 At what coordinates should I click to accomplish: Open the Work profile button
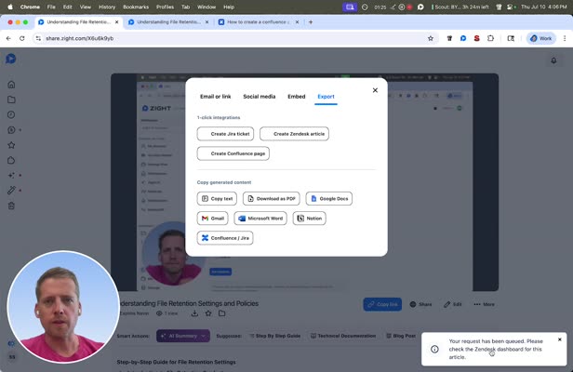click(540, 38)
